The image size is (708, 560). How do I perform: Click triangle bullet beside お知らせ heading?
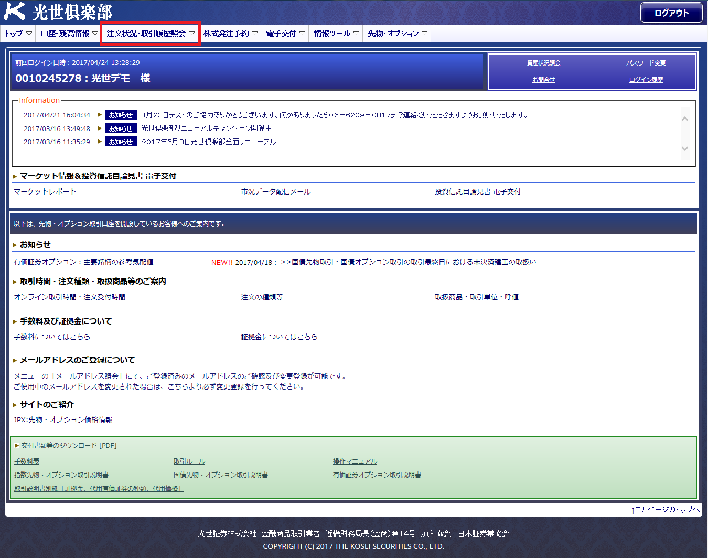click(x=15, y=245)
